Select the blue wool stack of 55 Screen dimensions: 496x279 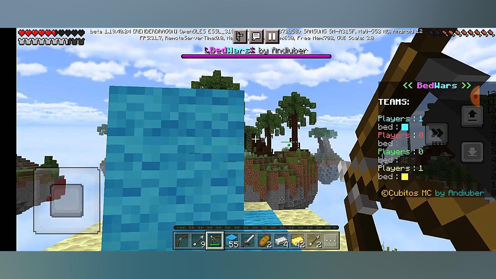pos(232,241)
